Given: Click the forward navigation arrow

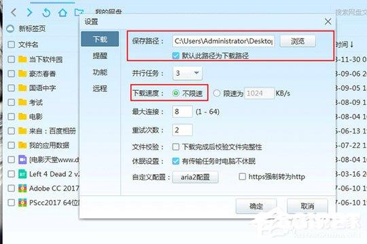Looking at the screenshot, I should point(29,12).
